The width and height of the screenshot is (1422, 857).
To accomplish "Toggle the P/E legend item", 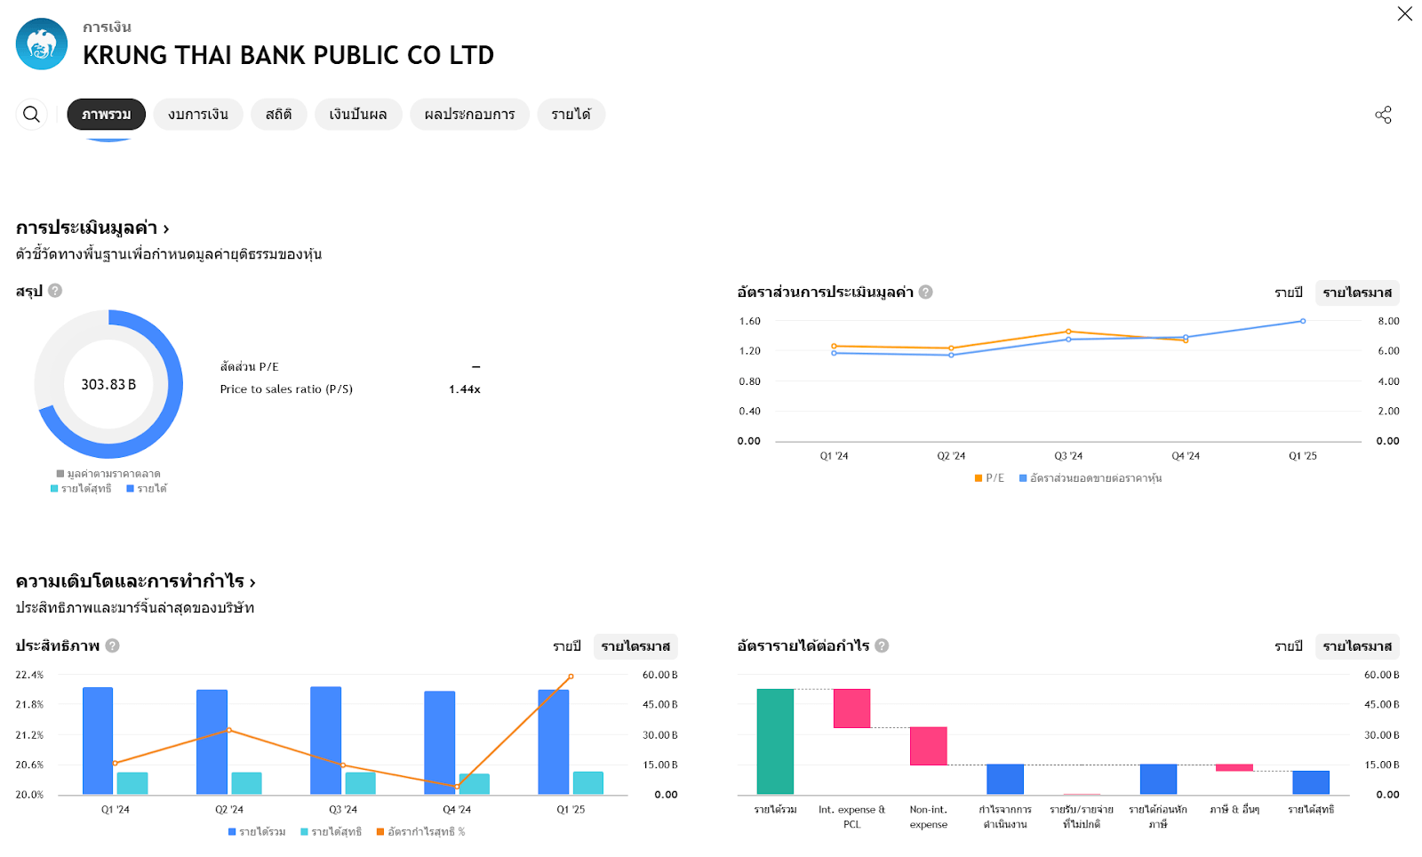I will [989, 478].
